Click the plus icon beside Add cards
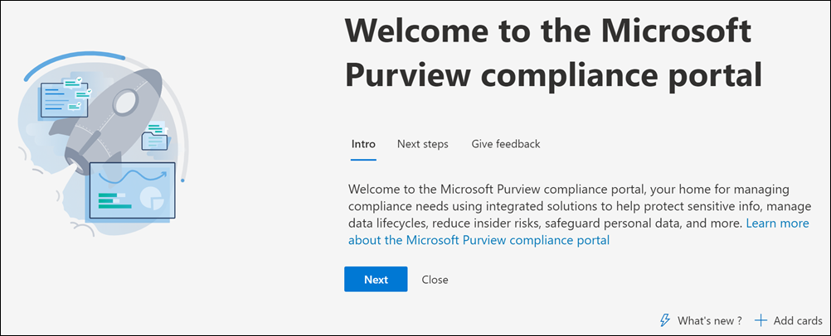Viewport: 831px width, 336px height. tap(761, 320)
